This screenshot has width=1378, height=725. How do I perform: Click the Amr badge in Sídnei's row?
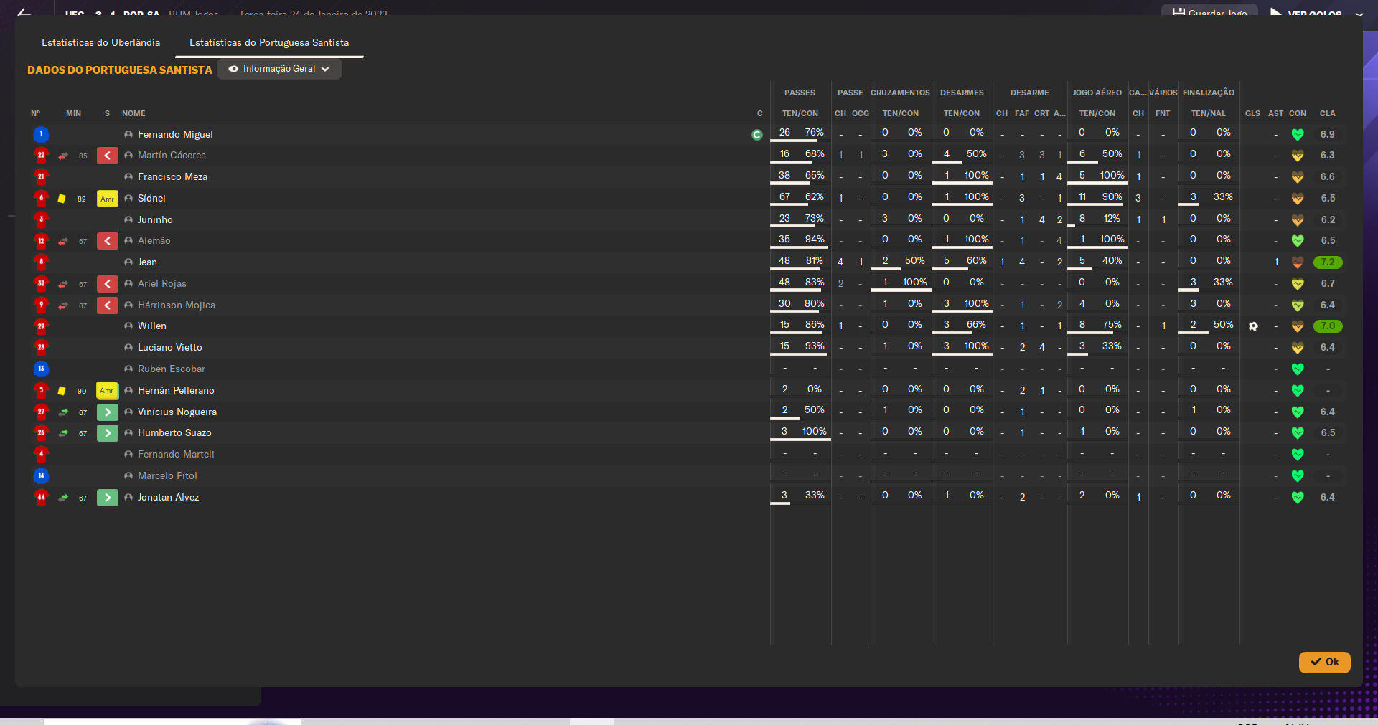pos(108,199)
